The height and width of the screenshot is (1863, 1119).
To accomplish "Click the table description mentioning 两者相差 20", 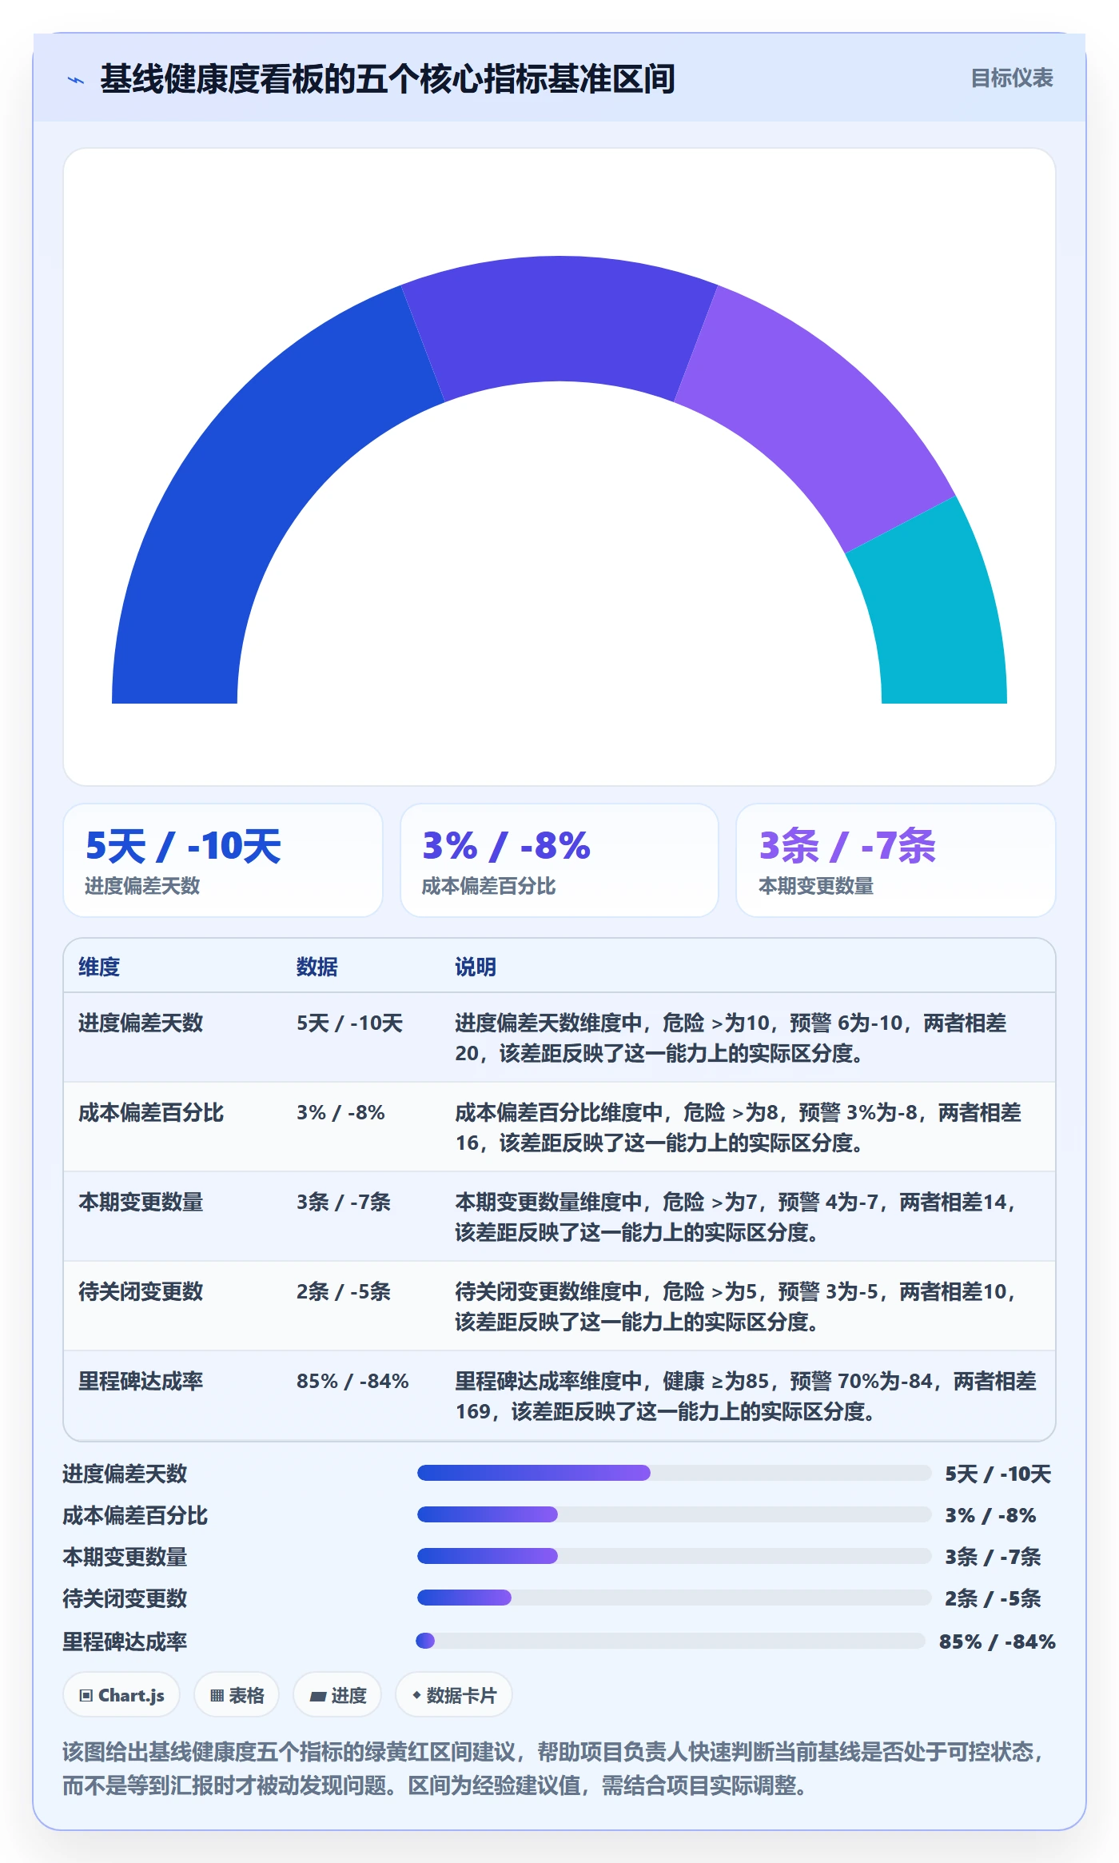I will pyautogui.click(x=731, y=1038).
